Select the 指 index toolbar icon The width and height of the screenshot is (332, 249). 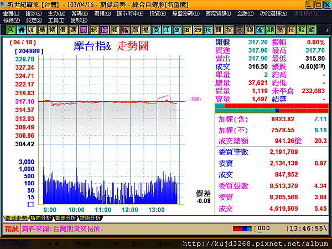(x=229, y=30)
